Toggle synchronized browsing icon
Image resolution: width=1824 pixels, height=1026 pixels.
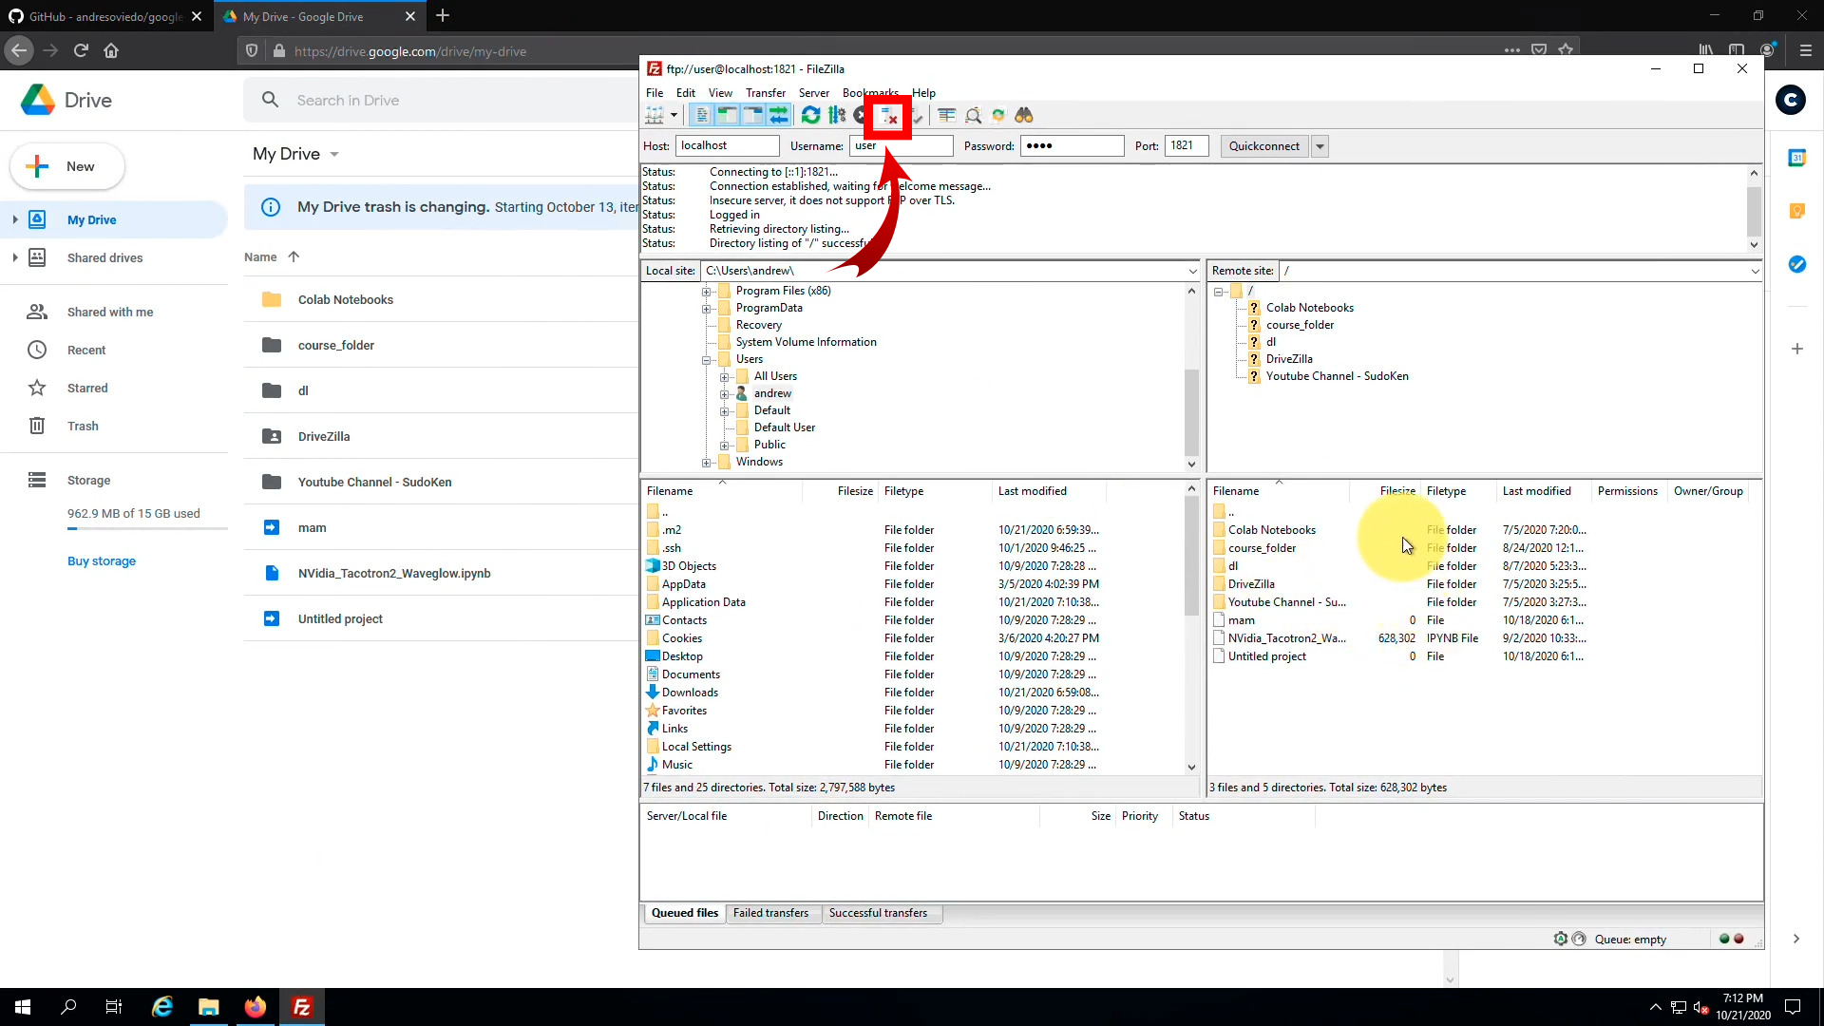point(998,115)
